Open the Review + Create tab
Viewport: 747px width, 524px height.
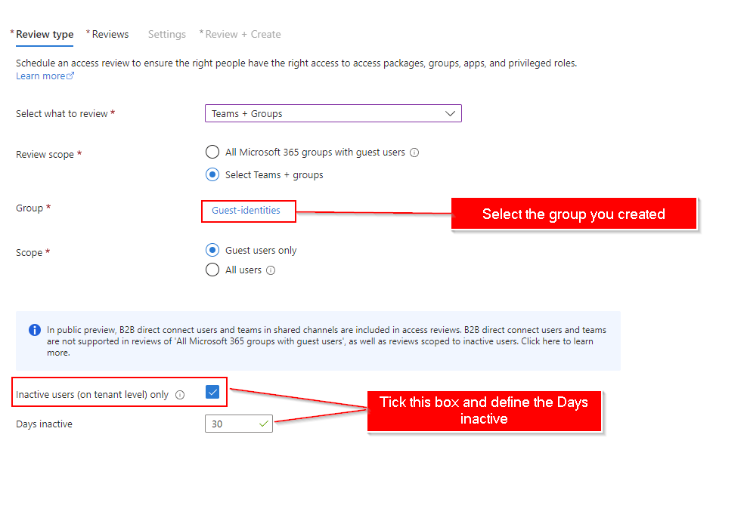(243, 34)
